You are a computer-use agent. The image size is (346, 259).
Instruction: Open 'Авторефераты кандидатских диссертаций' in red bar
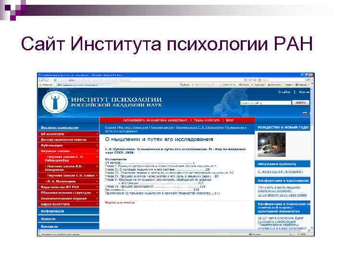pyautogui.click(x=155, y=120)
